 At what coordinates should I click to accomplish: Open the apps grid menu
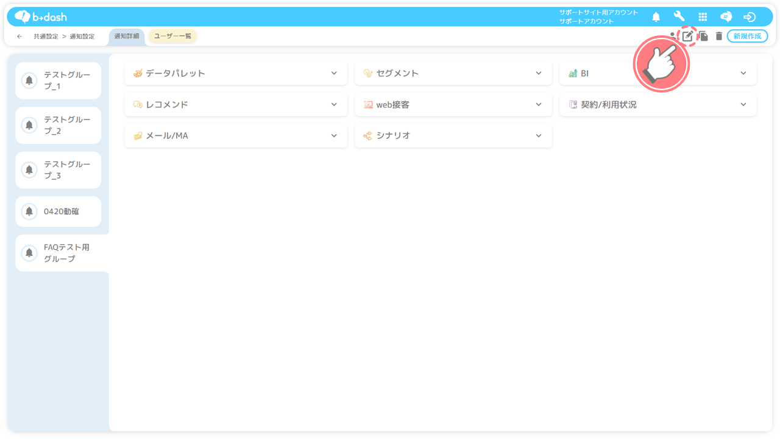click(703, 17)
